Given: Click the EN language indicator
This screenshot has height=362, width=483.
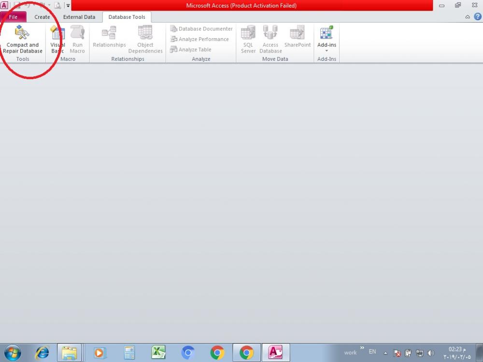Looking at the screenshot, I should pos(372,351).
